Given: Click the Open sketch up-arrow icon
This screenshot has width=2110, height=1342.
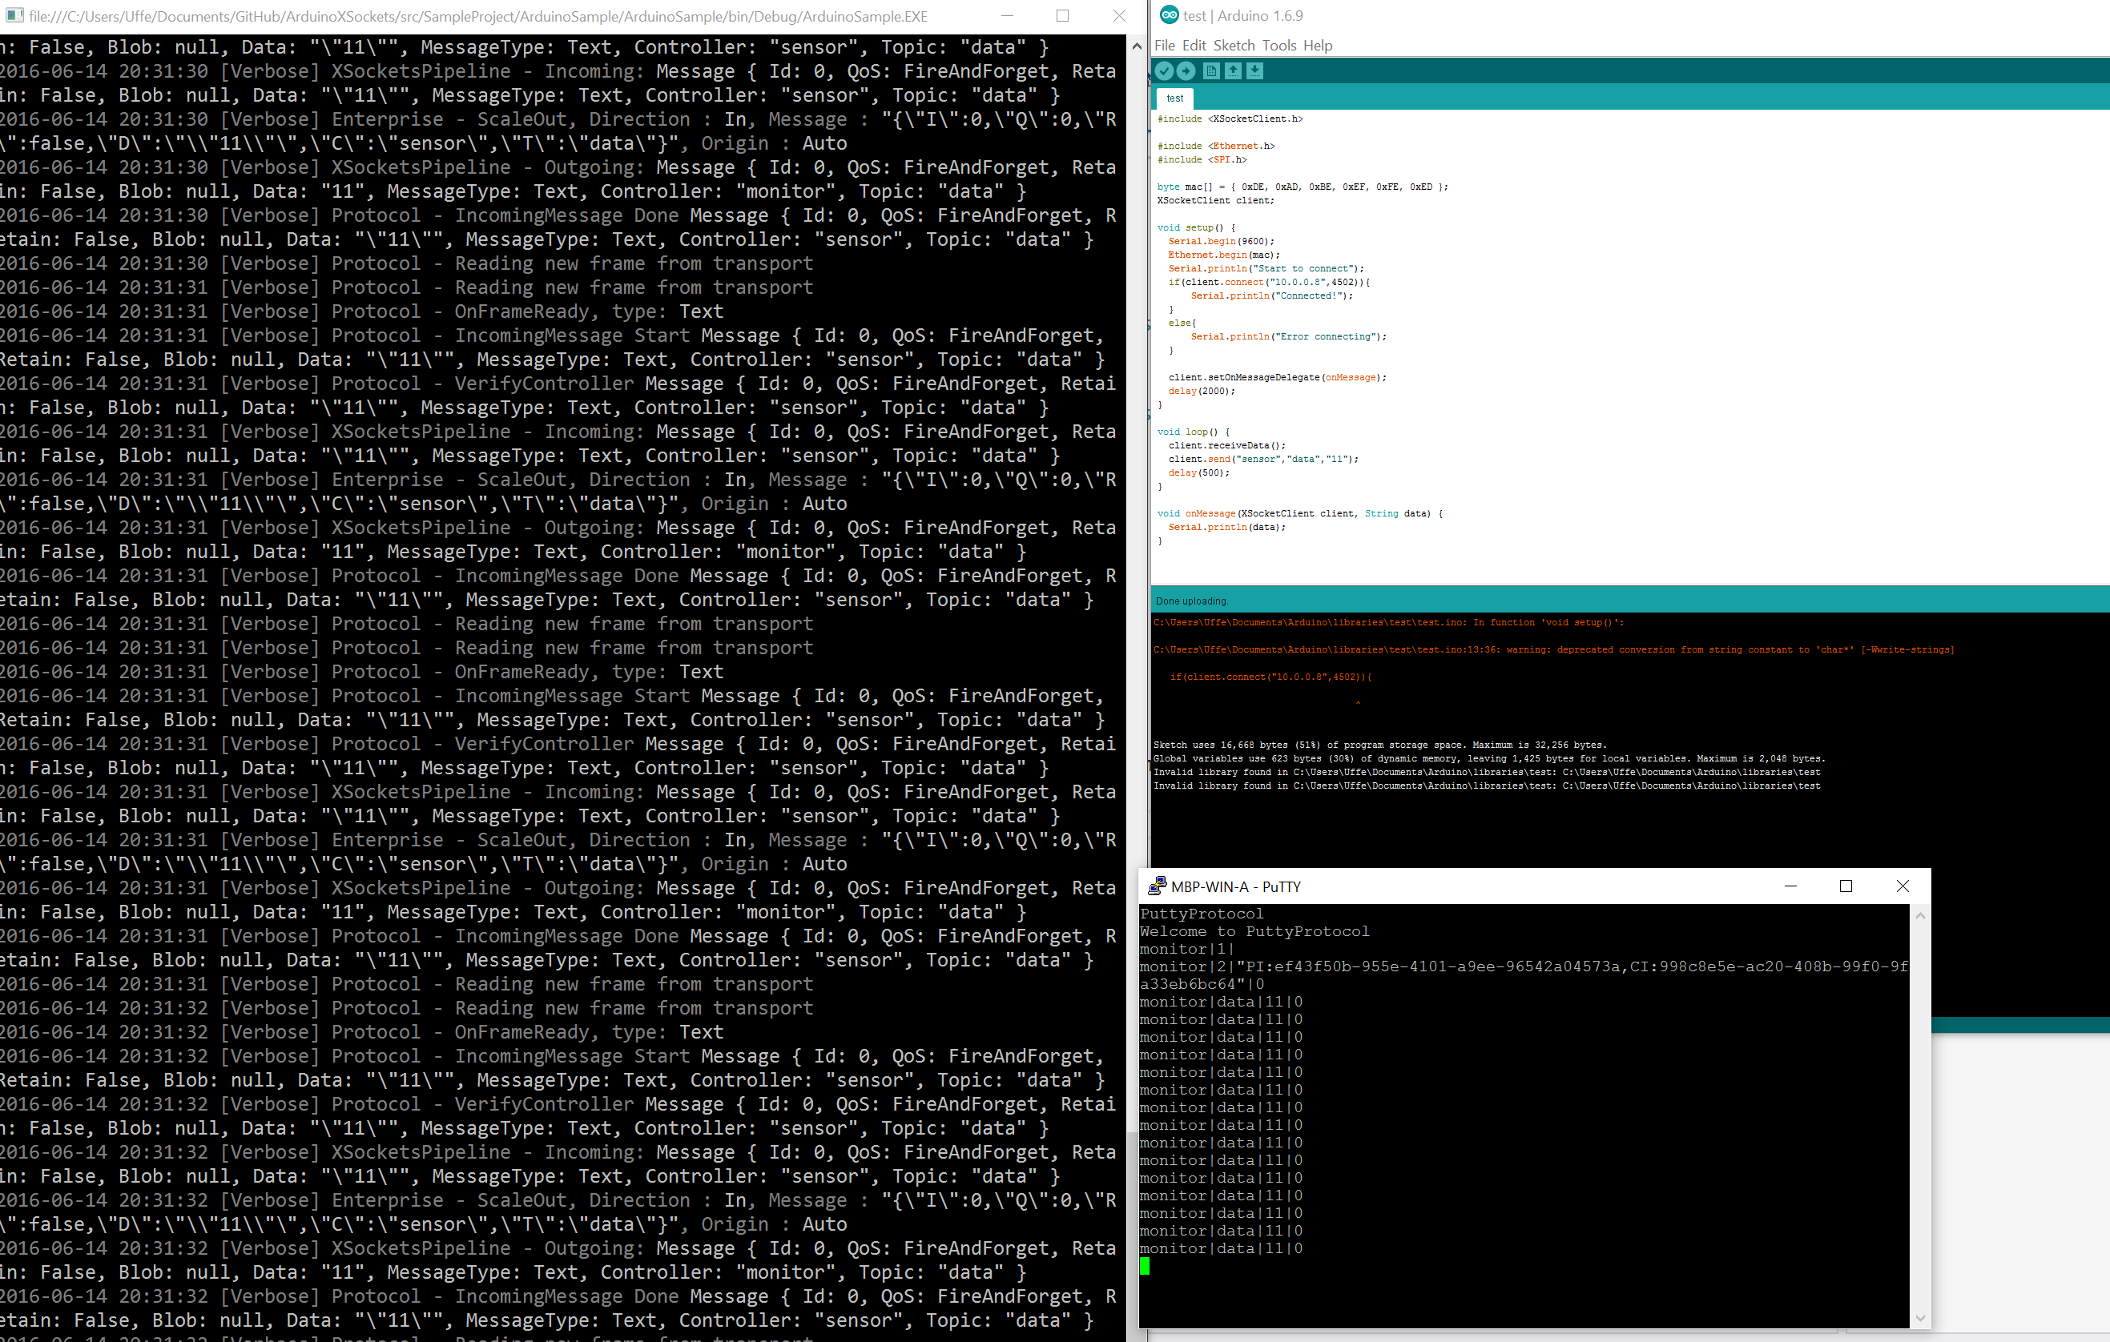Looking at the screenshot, I should pyautogui.click(x=1233, y=71).
